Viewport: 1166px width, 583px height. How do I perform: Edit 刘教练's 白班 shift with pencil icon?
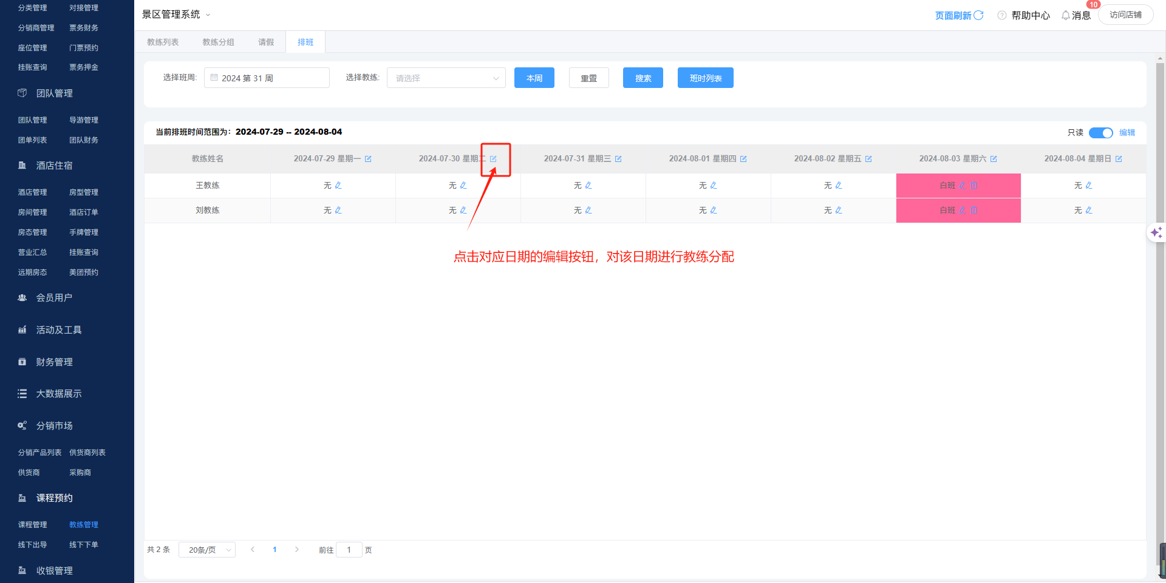point(962,211)
